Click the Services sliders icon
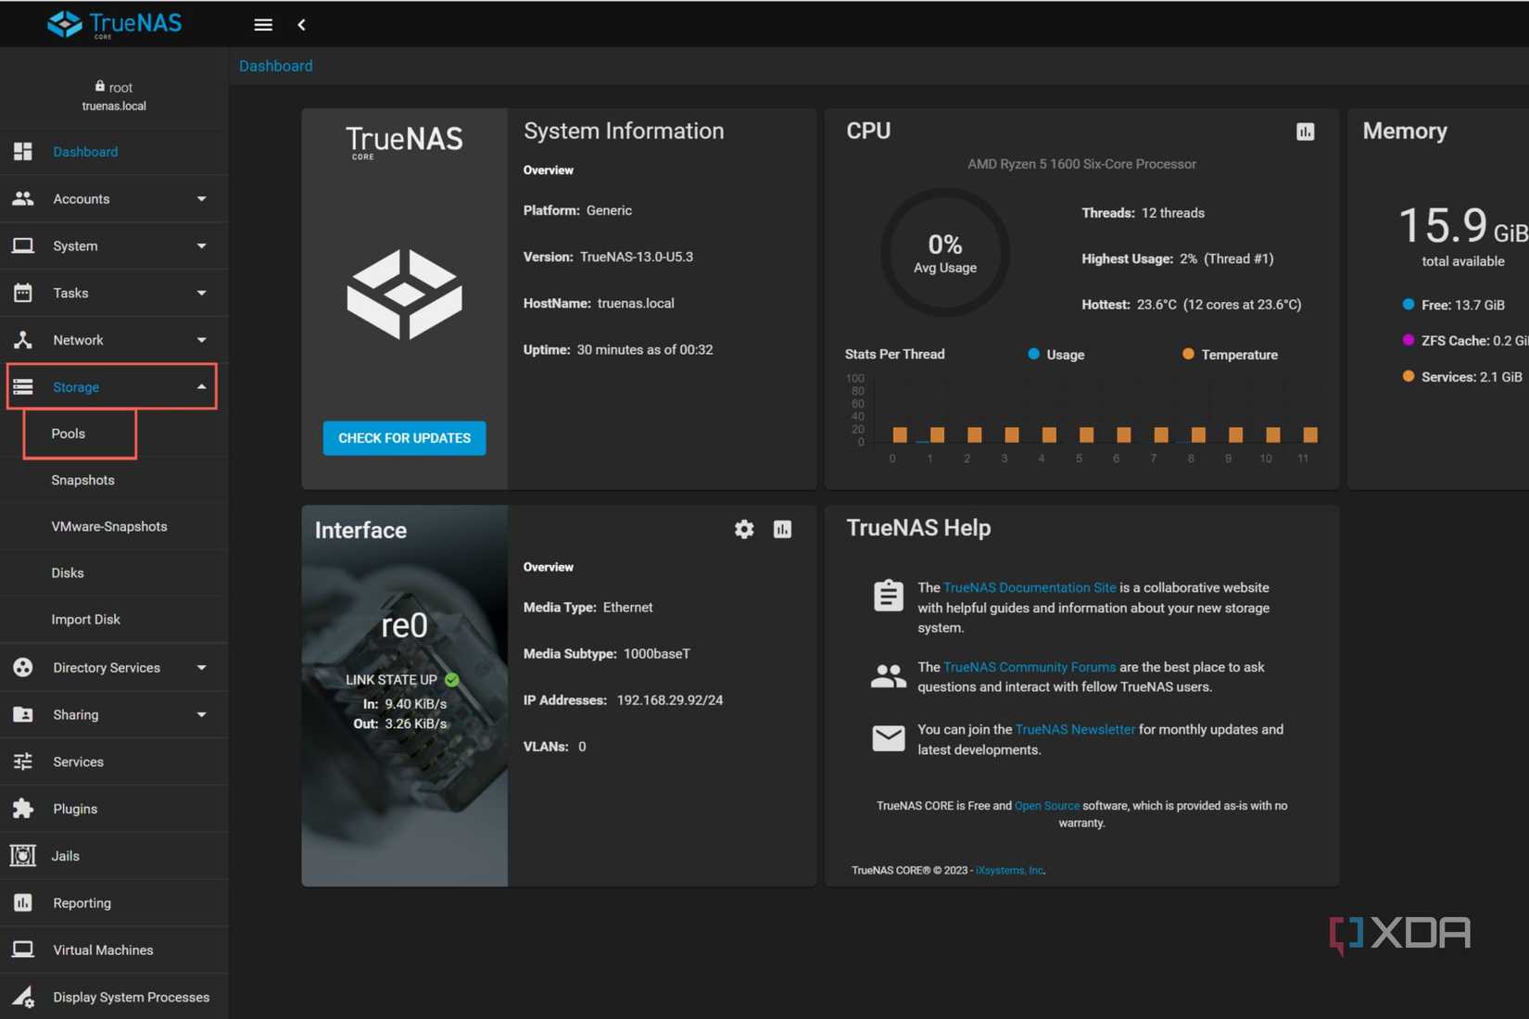 point(23,761)
